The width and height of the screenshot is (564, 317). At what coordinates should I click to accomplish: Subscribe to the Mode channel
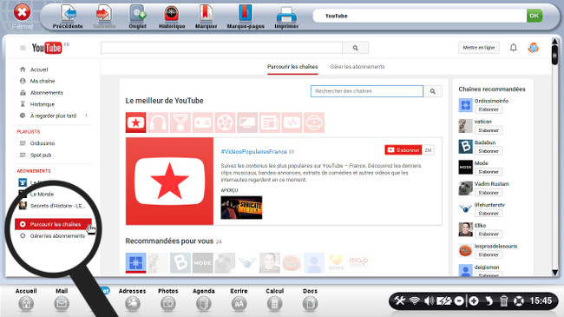[x=489, y=172]
